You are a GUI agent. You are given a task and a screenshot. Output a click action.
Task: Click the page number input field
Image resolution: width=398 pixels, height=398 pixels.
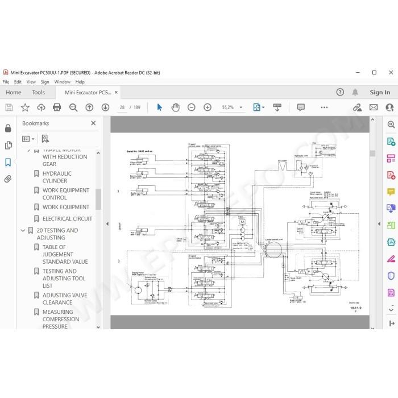click(x=122, y=107)
